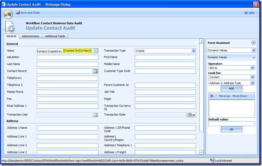This screenshot has height=166, width=262.
Task: Click the dynamic value icon beside Name field
Action: point(96,51)
